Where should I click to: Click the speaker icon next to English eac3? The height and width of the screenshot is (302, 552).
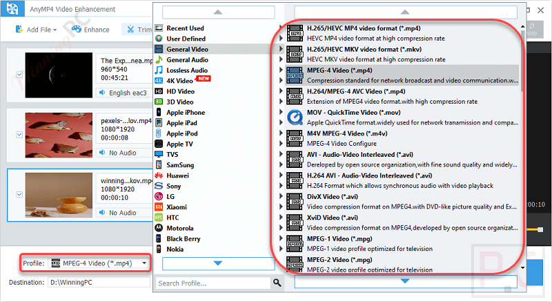(102, 93)
